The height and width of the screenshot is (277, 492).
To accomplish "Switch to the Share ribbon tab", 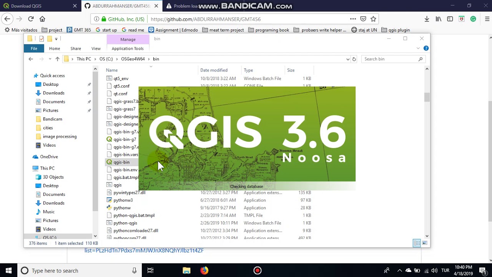I will pos(76,48).
